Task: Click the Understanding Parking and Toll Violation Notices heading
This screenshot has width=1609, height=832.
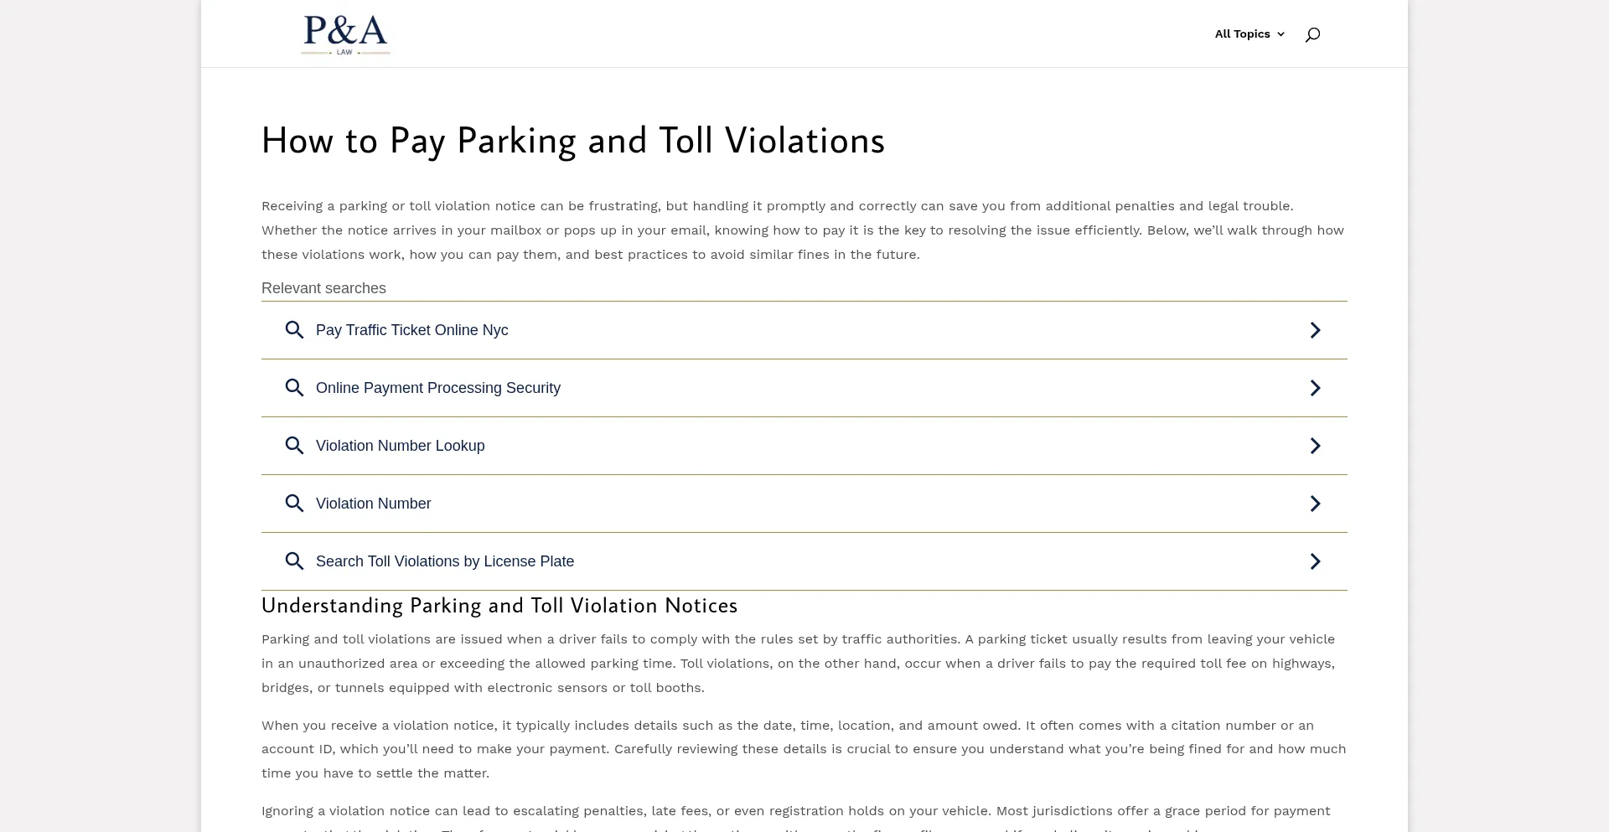Action: click(x=499, y=604)
